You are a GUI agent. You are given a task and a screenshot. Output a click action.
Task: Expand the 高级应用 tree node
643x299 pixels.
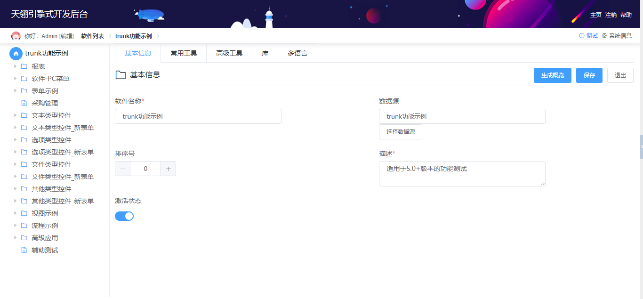[x=16, y=237]
